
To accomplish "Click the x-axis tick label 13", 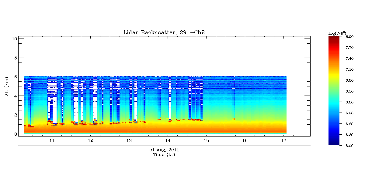I will 129,141.
